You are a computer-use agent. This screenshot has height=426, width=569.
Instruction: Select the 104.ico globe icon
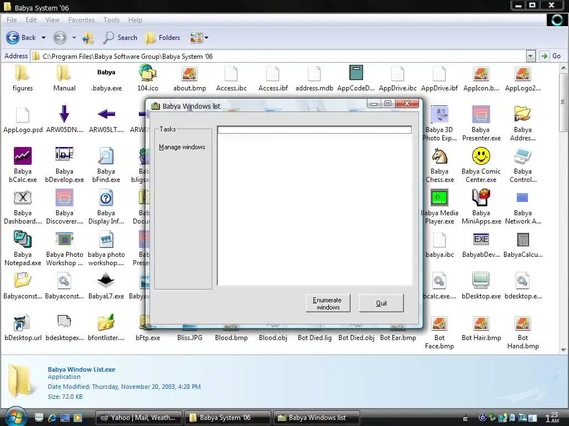147,73
